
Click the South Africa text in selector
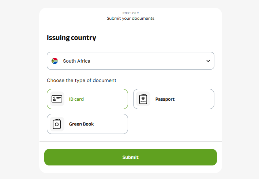pos(76,61)
